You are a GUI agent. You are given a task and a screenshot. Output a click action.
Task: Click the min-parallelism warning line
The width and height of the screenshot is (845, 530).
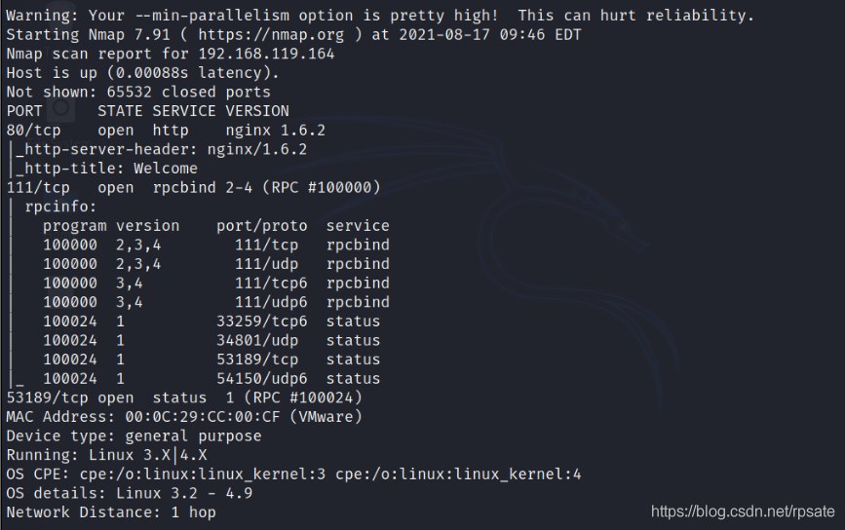pyautogui.click(x=380, y=16)
